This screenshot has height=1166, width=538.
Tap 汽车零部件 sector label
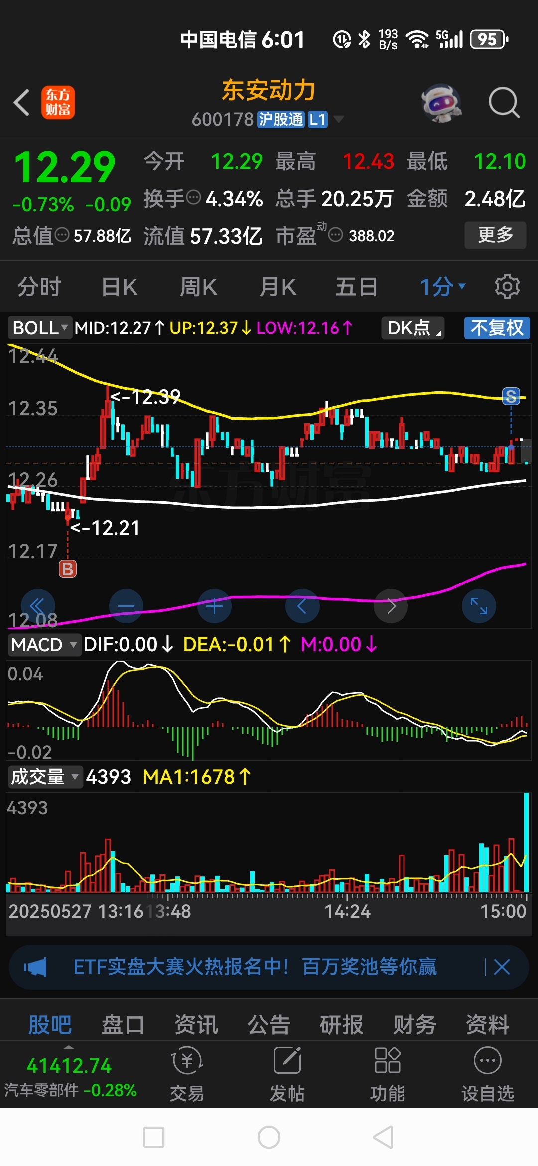click(42, 1090)
